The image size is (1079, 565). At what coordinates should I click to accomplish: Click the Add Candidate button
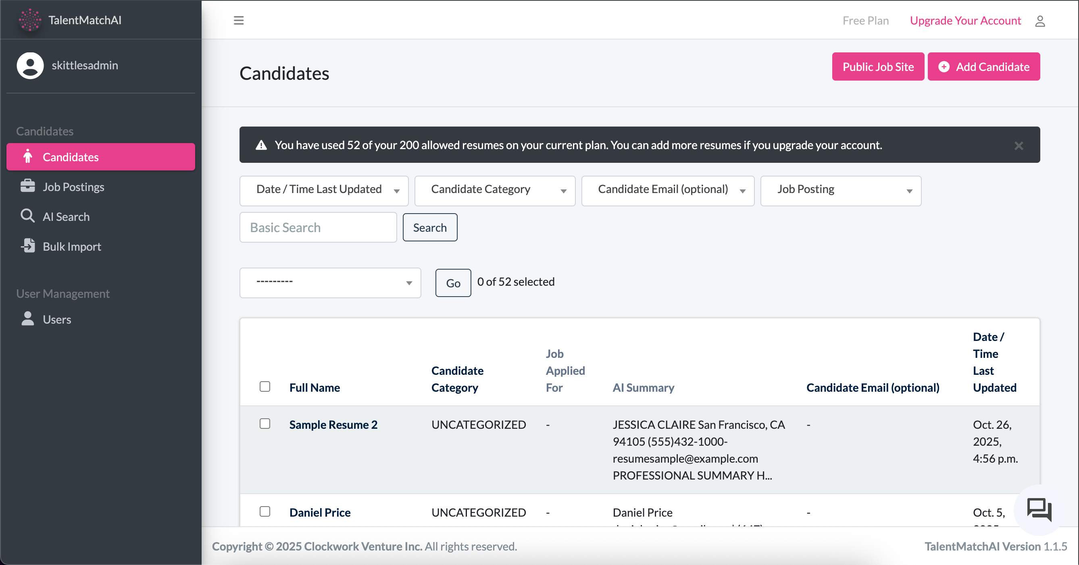(x=984, y=66)
